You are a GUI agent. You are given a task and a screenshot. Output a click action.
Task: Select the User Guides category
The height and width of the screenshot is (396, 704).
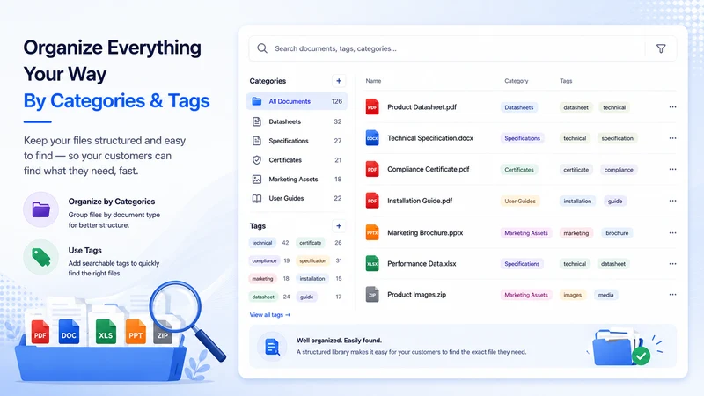pyautogui.click(x=297, y=199)
